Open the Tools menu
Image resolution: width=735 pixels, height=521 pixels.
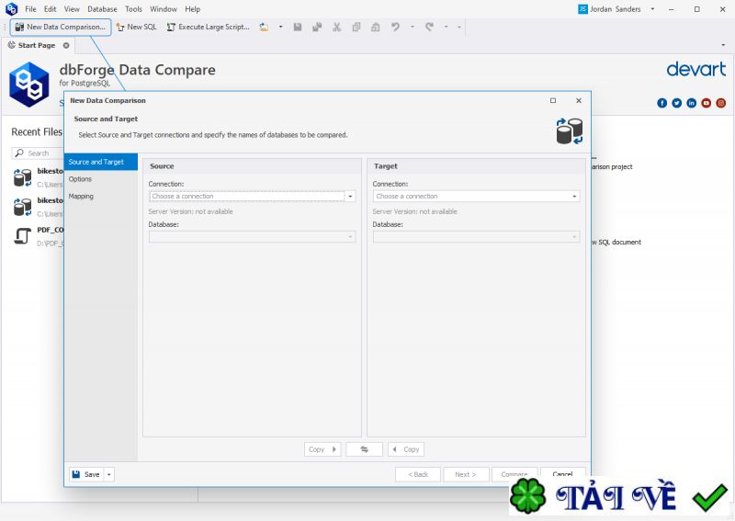pos(133,9)
